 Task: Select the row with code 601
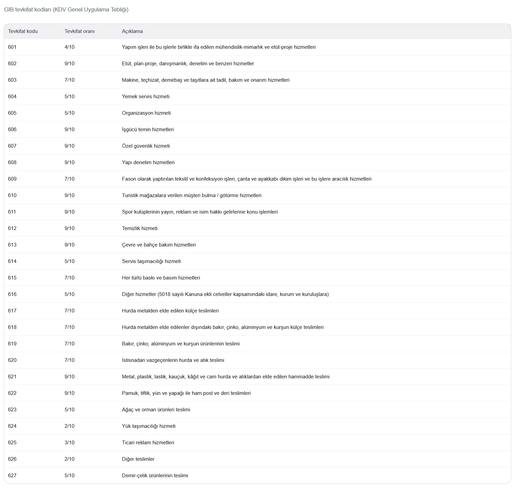pyautogui.click(x=257, y=47)
